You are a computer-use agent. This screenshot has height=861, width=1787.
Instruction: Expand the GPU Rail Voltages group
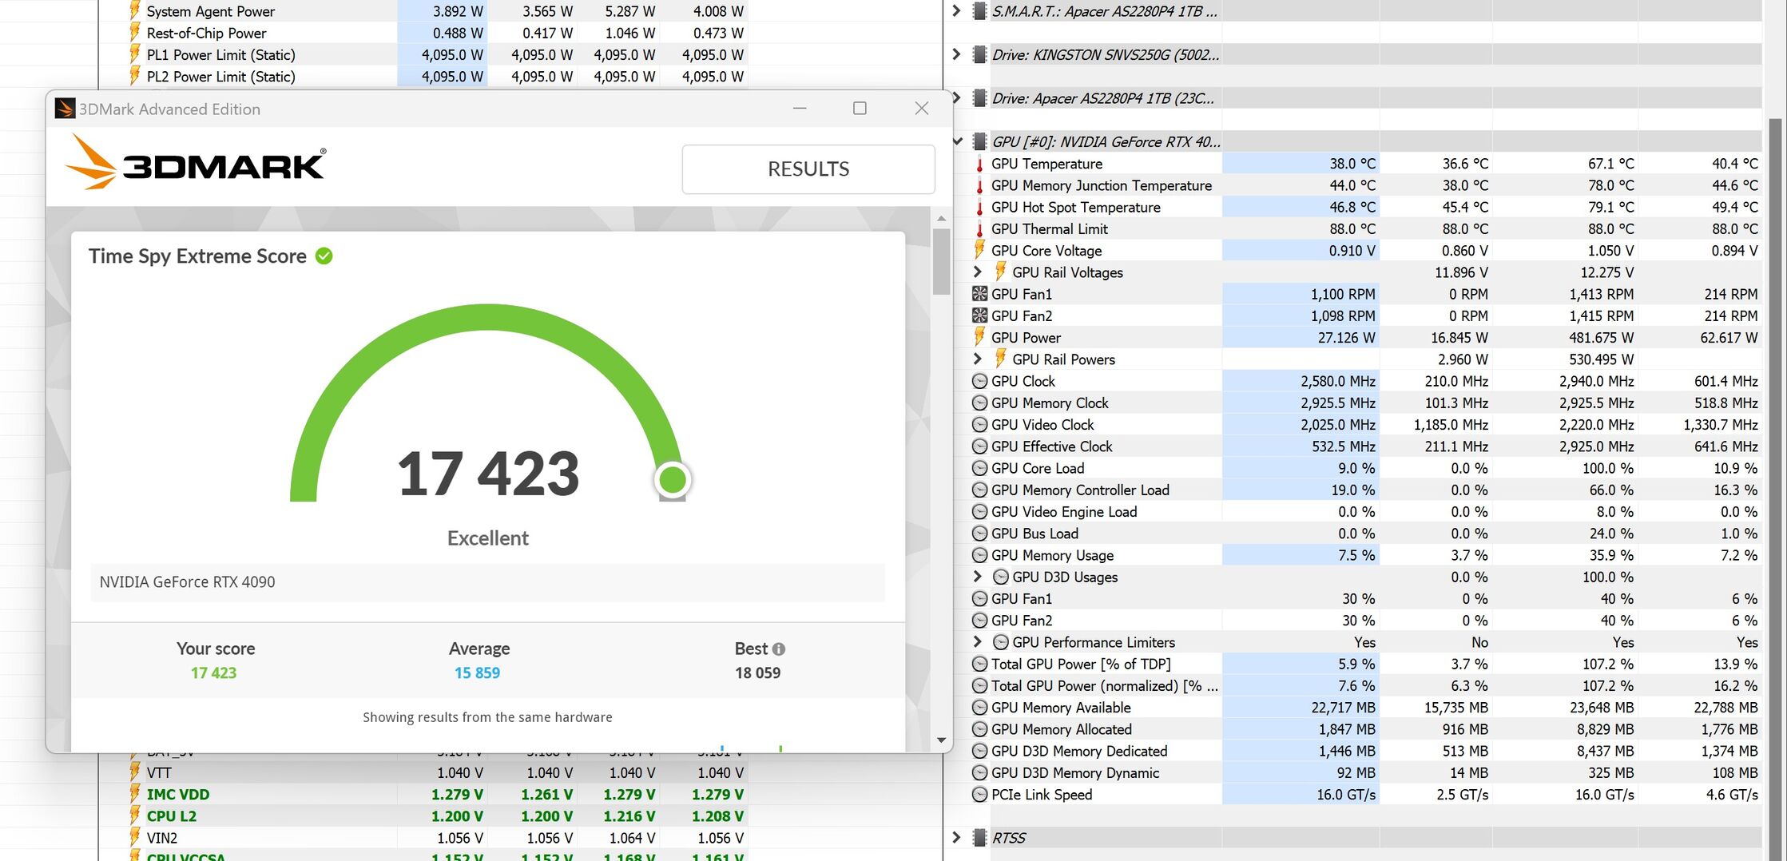tap(977, 272)
